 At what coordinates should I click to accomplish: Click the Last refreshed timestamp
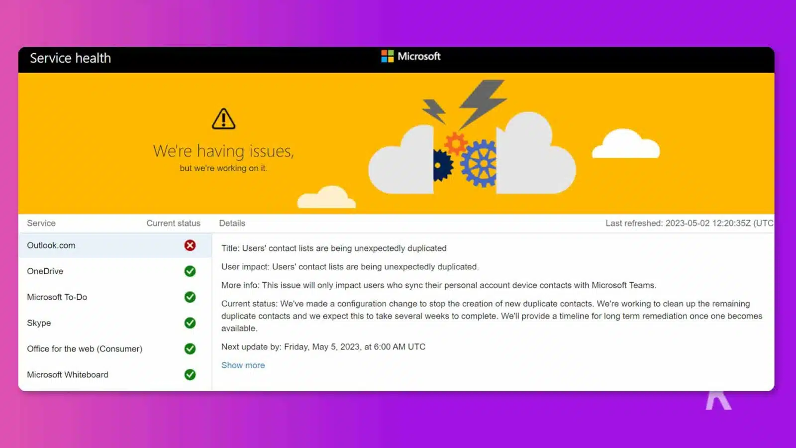click(690, 224)
